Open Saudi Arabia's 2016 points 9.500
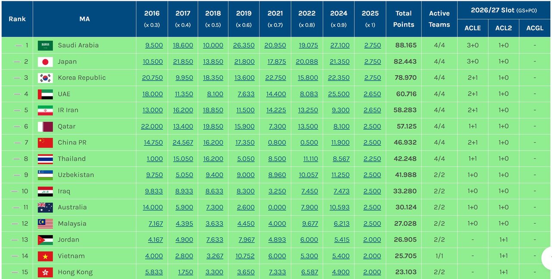This screenshot has width=552, height=279. tap(153, 46)
